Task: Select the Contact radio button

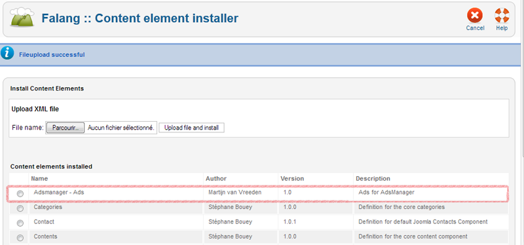Action: click(x=20, y=223)
